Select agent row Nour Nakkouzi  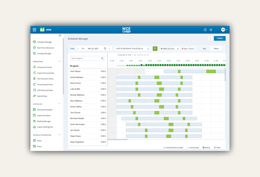(x=88, y=101)
